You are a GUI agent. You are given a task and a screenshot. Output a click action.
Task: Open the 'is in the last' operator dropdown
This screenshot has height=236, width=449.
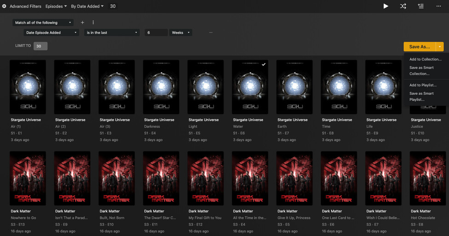click(112, 33)
